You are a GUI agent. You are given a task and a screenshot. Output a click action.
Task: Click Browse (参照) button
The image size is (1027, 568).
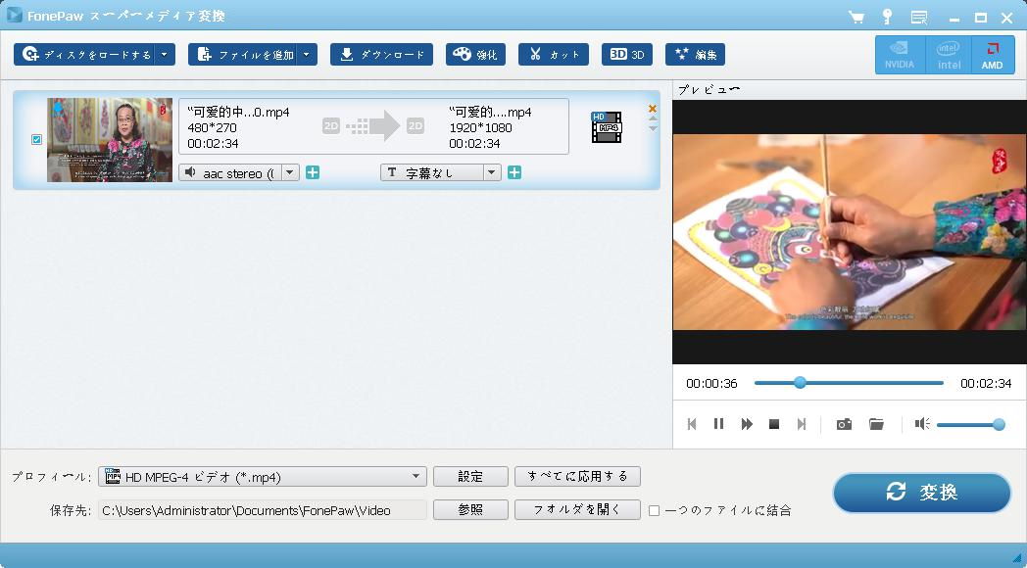click(x=470, y=510)
